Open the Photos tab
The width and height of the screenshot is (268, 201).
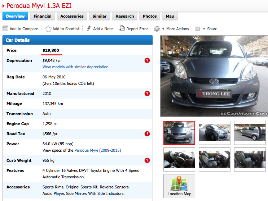(150, 16)
